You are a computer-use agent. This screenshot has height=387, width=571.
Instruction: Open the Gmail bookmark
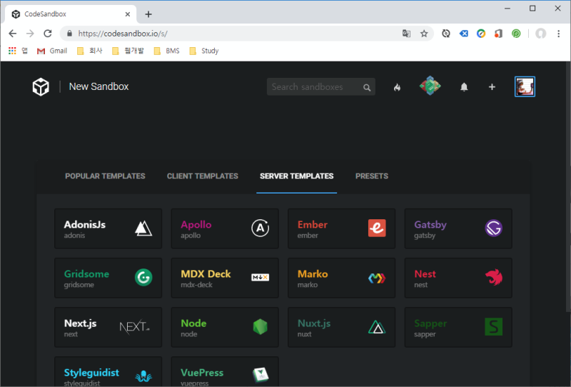[x=52, y=51]
